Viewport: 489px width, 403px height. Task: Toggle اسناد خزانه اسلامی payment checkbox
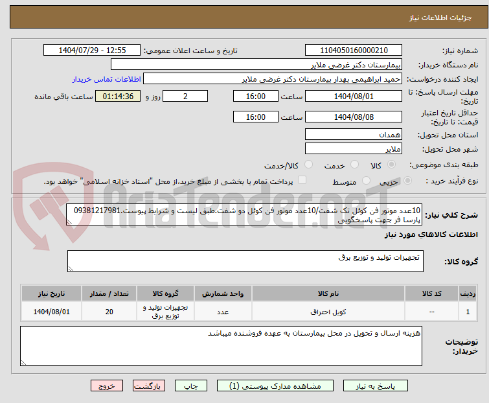click(302, 180)
